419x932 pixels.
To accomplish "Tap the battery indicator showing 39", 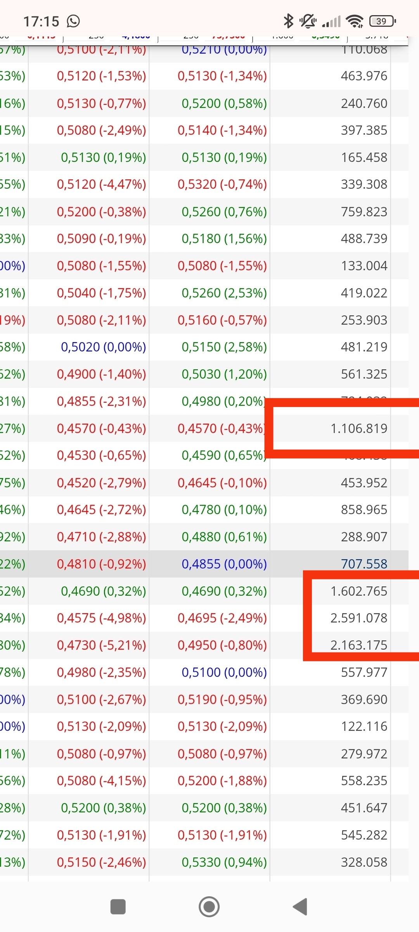I will coord(383,21).
